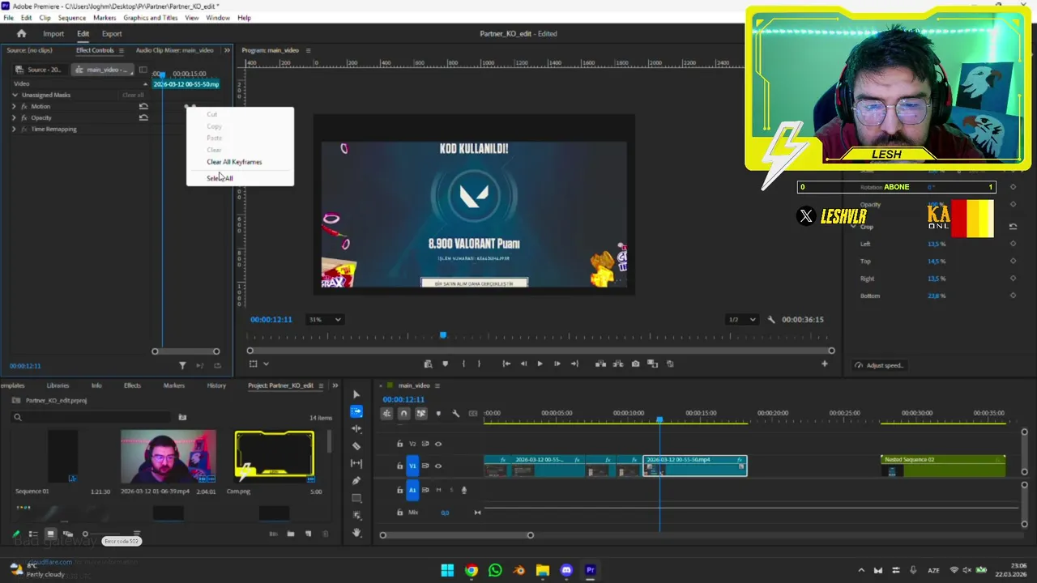Open Program monitor button editor plus
The width and height of the screenshot is (1037, 583).
(x=825, y=364)
